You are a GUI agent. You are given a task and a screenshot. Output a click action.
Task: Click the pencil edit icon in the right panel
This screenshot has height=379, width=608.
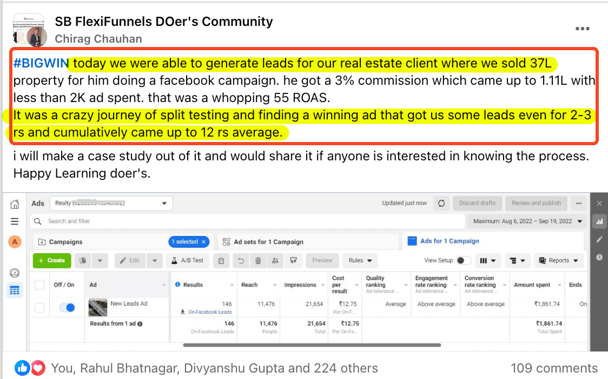[x=599, y=239]
